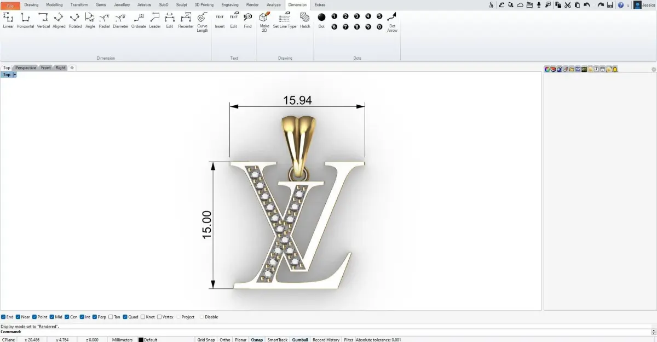
Task: Choose the Aligned dimension tool
Action: tap(59, 20)
